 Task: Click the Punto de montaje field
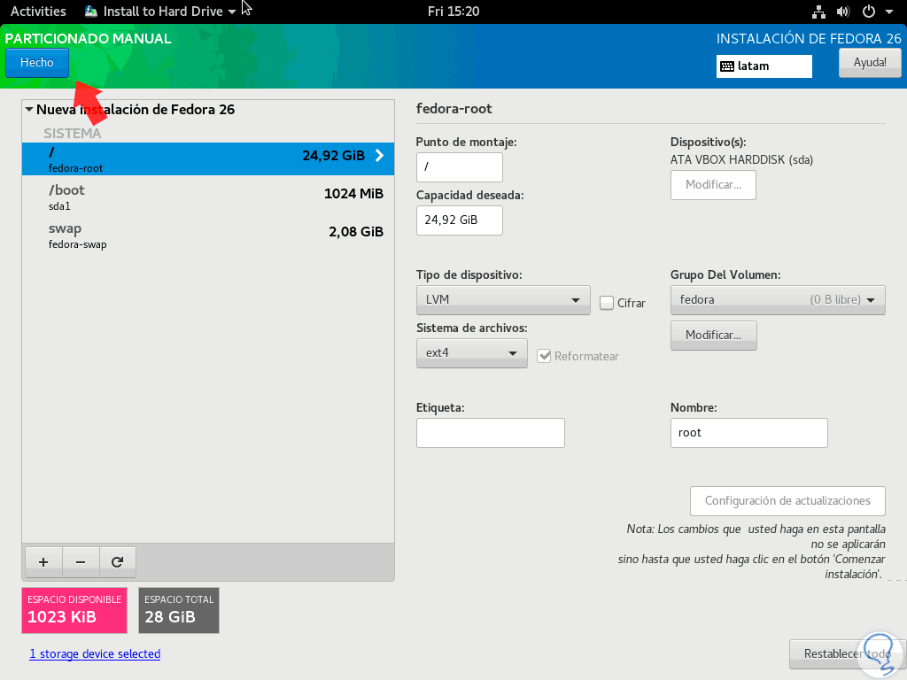(460, 167)
